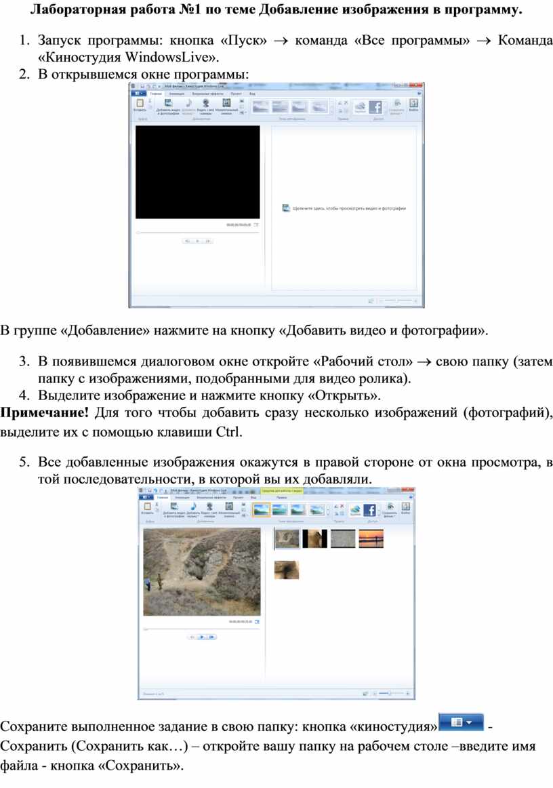Select the grey stone texture thumbnail

[x=343, y=538]
